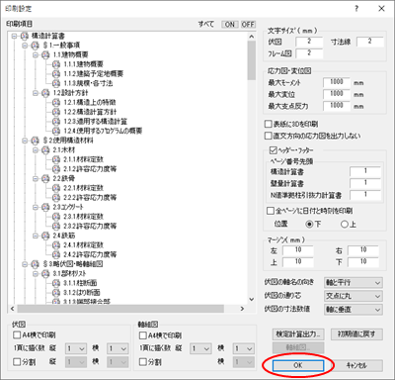Enable 表紙に3Dを印刷 checkbox
This screenshot has width=395, height=380.
[269, 124]
